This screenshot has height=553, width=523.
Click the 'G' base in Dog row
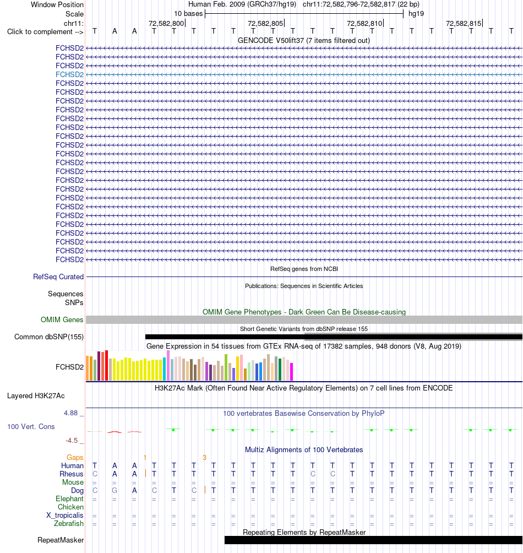115,491
